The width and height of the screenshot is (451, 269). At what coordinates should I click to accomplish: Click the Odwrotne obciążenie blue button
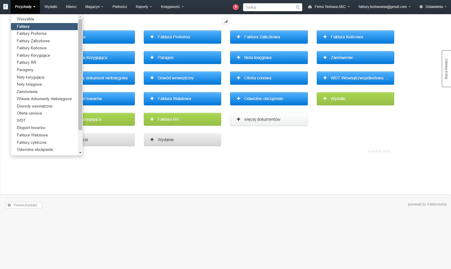[269, 99]
